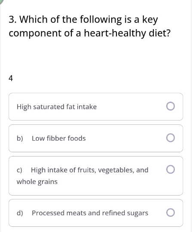Click the question heading about heart-healthy diet
192x232 pixels.
tap(90, 26)
